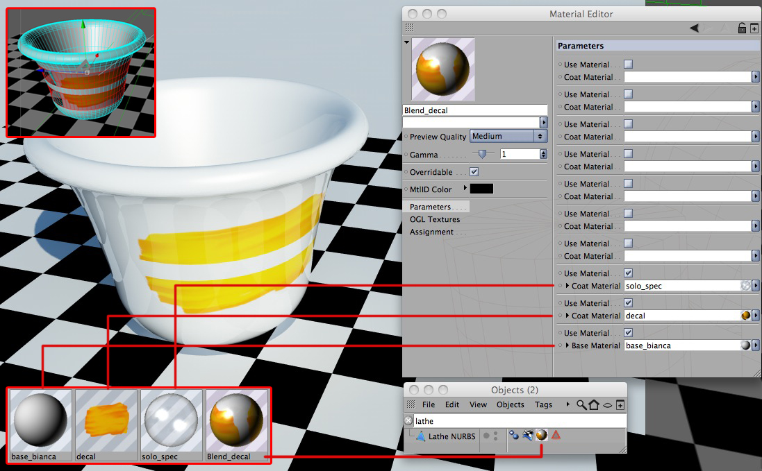Open the Tags menu in Objects panel
The width and height of the screenshot is (762, 471).
(543, 404)
